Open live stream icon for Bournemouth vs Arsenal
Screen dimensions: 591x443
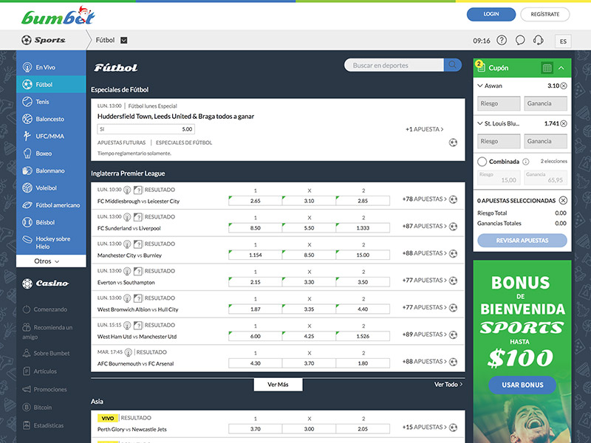[128, 353]
